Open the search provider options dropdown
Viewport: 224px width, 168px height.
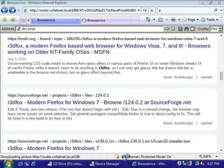(x=221, y=10)
